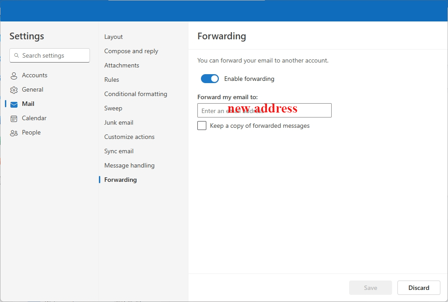
Task: Check Keep a copy of forwarded messages
Action: (201, 126)
